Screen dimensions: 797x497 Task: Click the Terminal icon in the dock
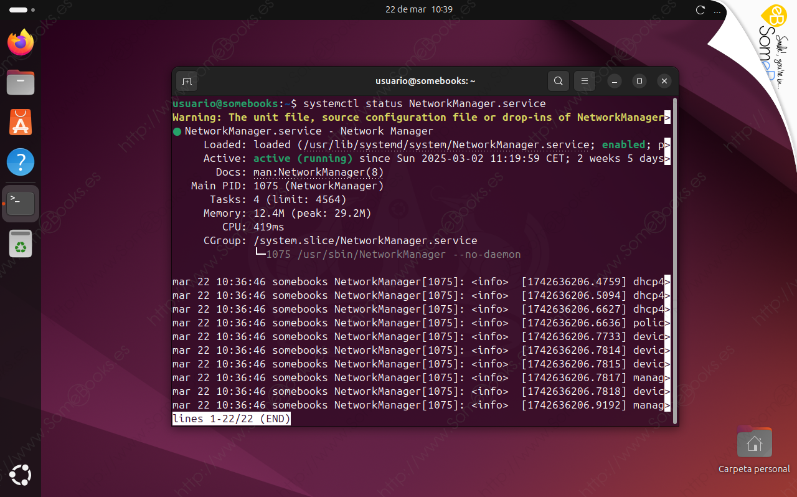coord(21,203)
